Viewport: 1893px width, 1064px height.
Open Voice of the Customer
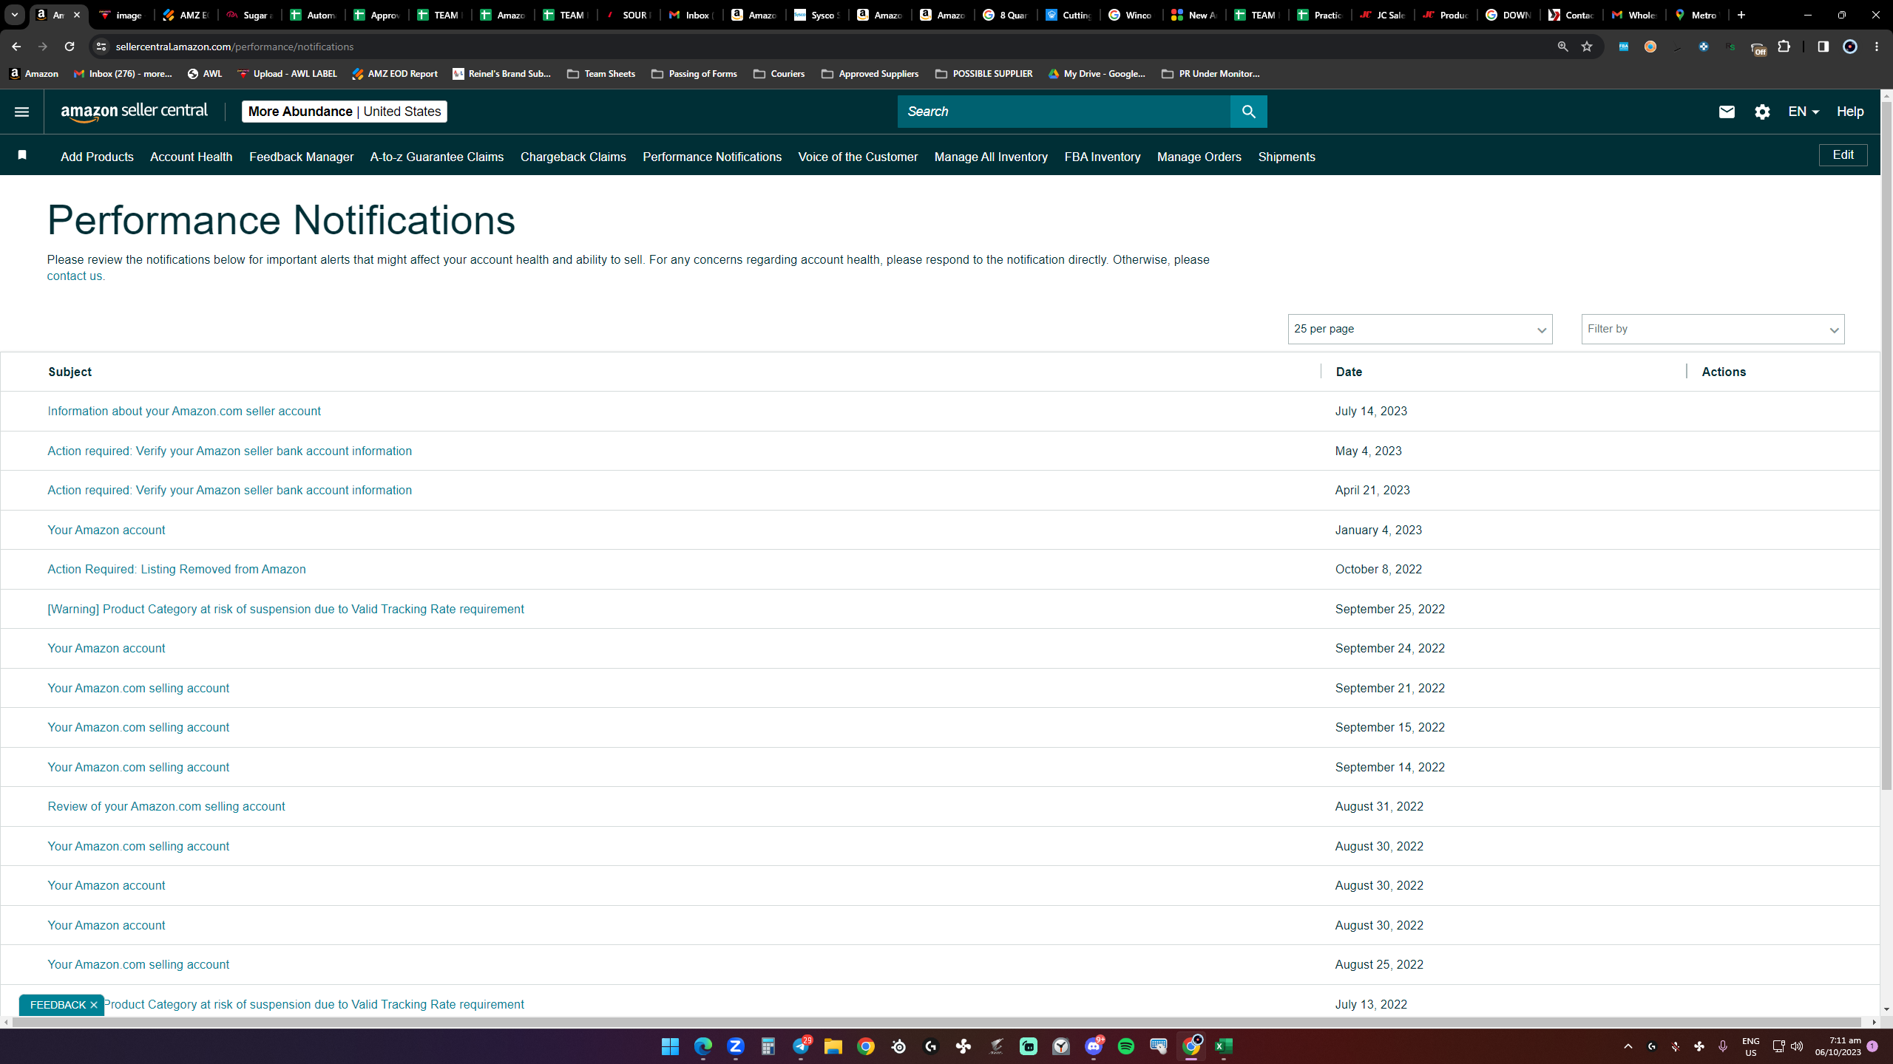coord(858,157)
